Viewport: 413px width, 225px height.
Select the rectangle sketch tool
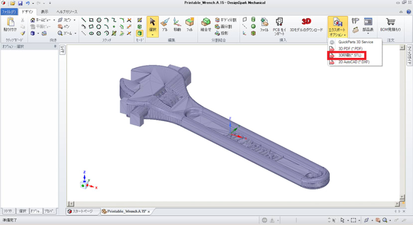(x=91, y=20)
